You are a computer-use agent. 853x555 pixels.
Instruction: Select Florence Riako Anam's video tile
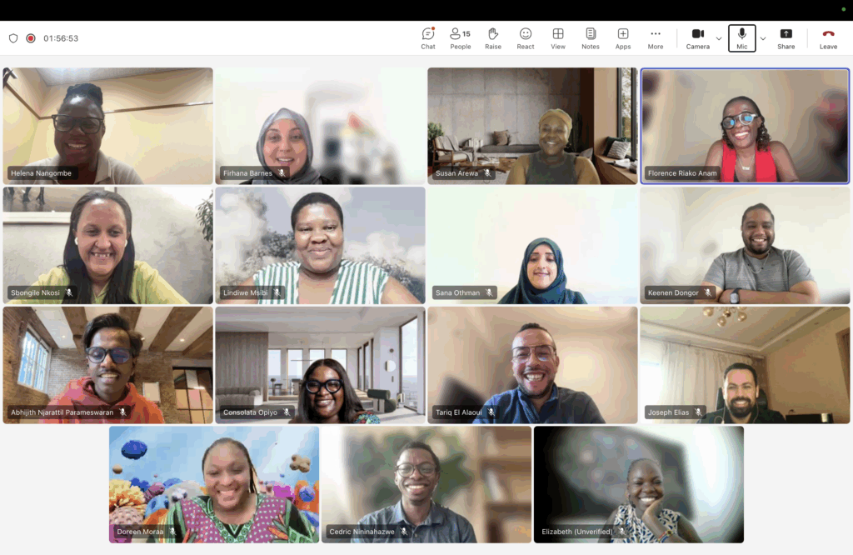745,125
